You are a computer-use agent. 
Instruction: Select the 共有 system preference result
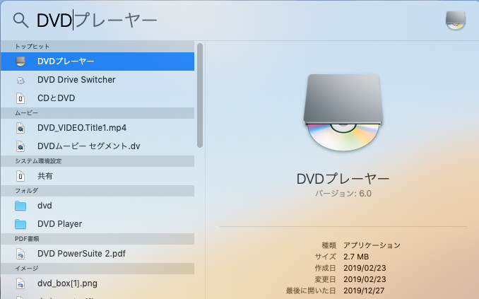click(97, 176)
